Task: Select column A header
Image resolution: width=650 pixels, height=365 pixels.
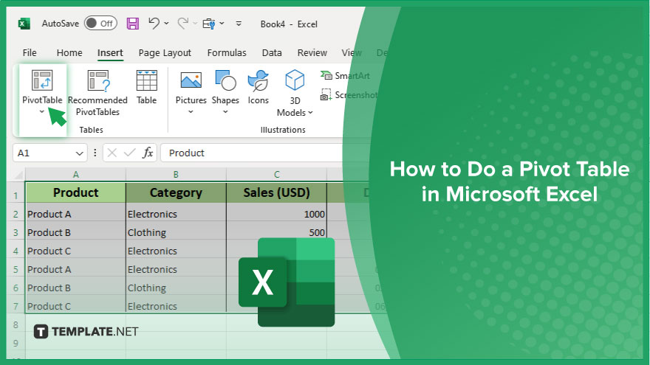Action: 76,174
